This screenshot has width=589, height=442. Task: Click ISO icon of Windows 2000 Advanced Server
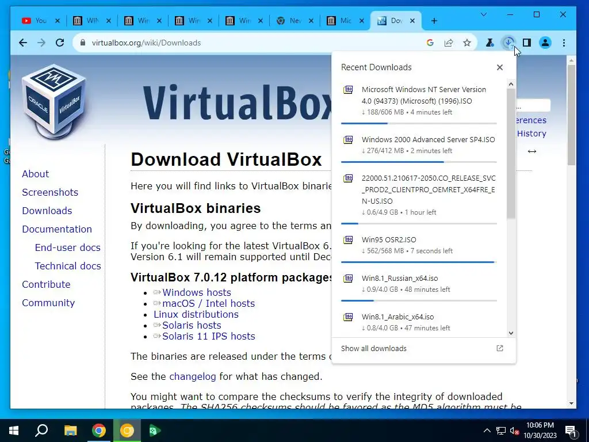(348, 140)
